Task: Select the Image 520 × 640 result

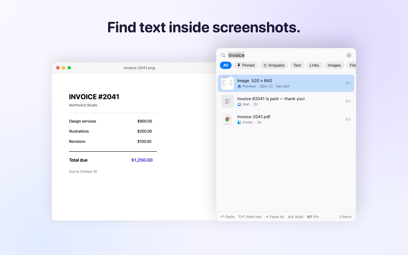Action: (x=286, y=83)
